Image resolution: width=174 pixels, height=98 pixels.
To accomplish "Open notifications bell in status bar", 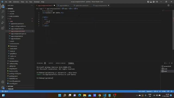I will (x=172, y=91).
